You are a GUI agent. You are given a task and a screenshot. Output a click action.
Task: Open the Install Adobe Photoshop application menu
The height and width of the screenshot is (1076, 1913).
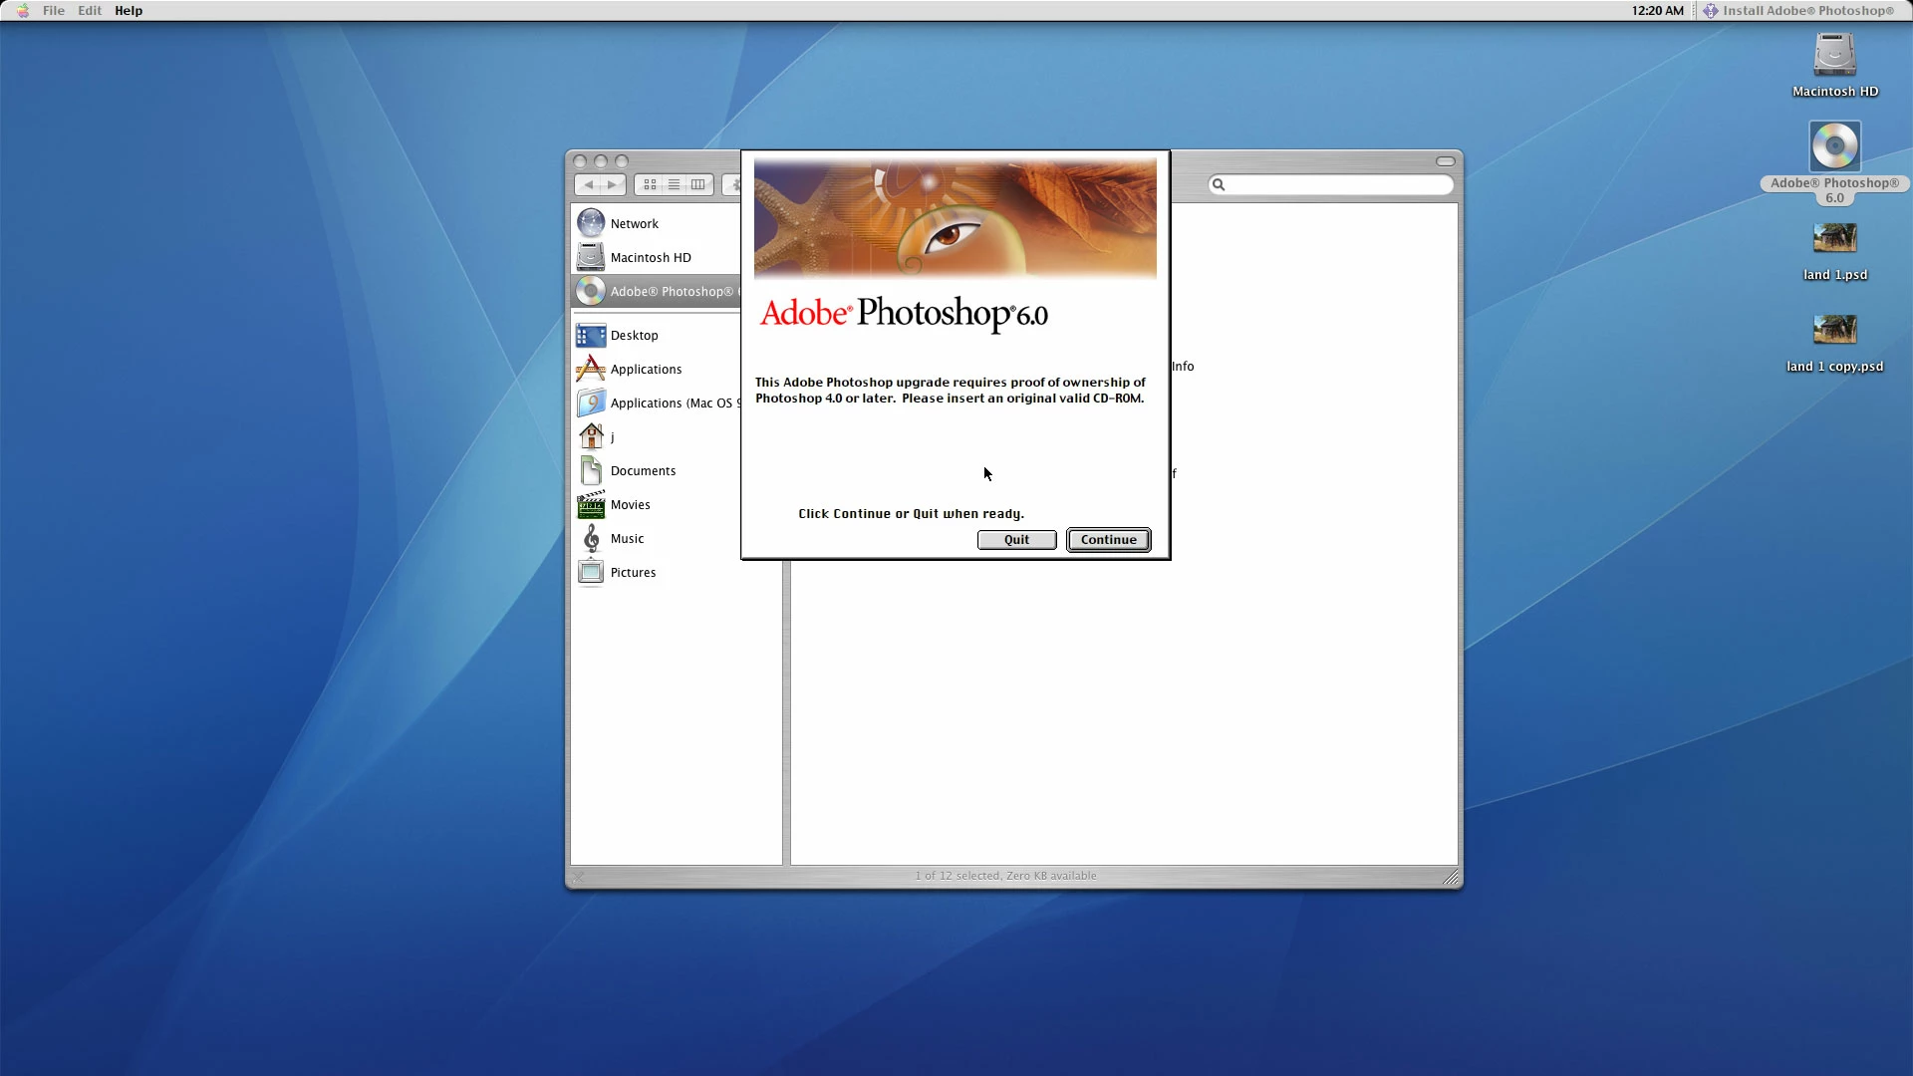pos(1798,11)
